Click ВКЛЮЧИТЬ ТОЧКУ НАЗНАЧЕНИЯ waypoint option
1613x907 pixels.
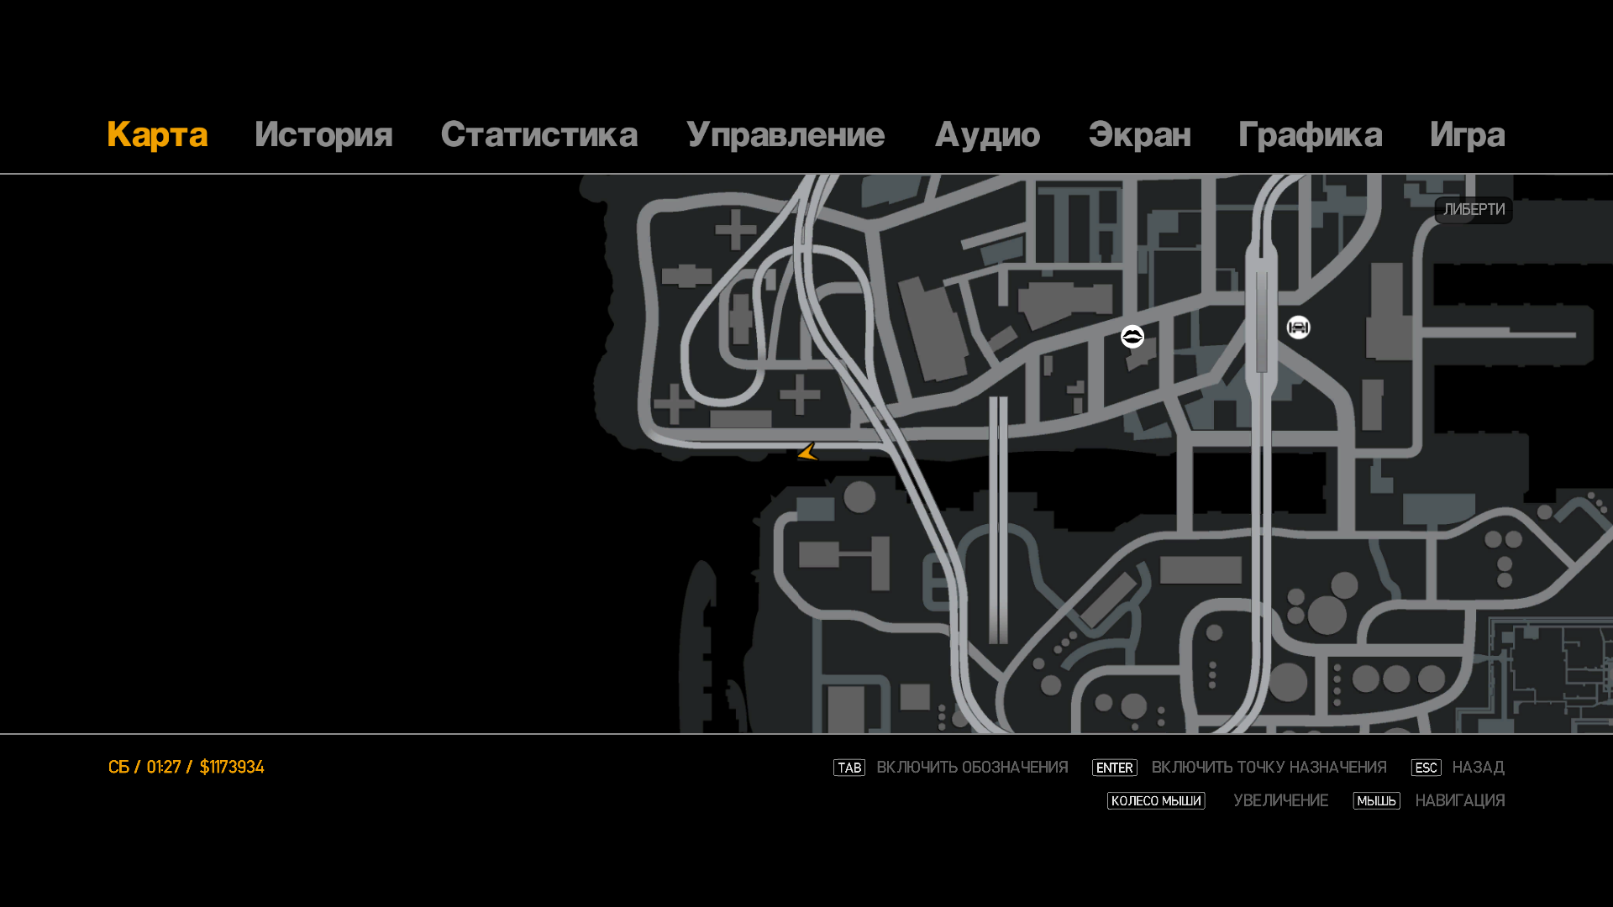click(1269, 768)
